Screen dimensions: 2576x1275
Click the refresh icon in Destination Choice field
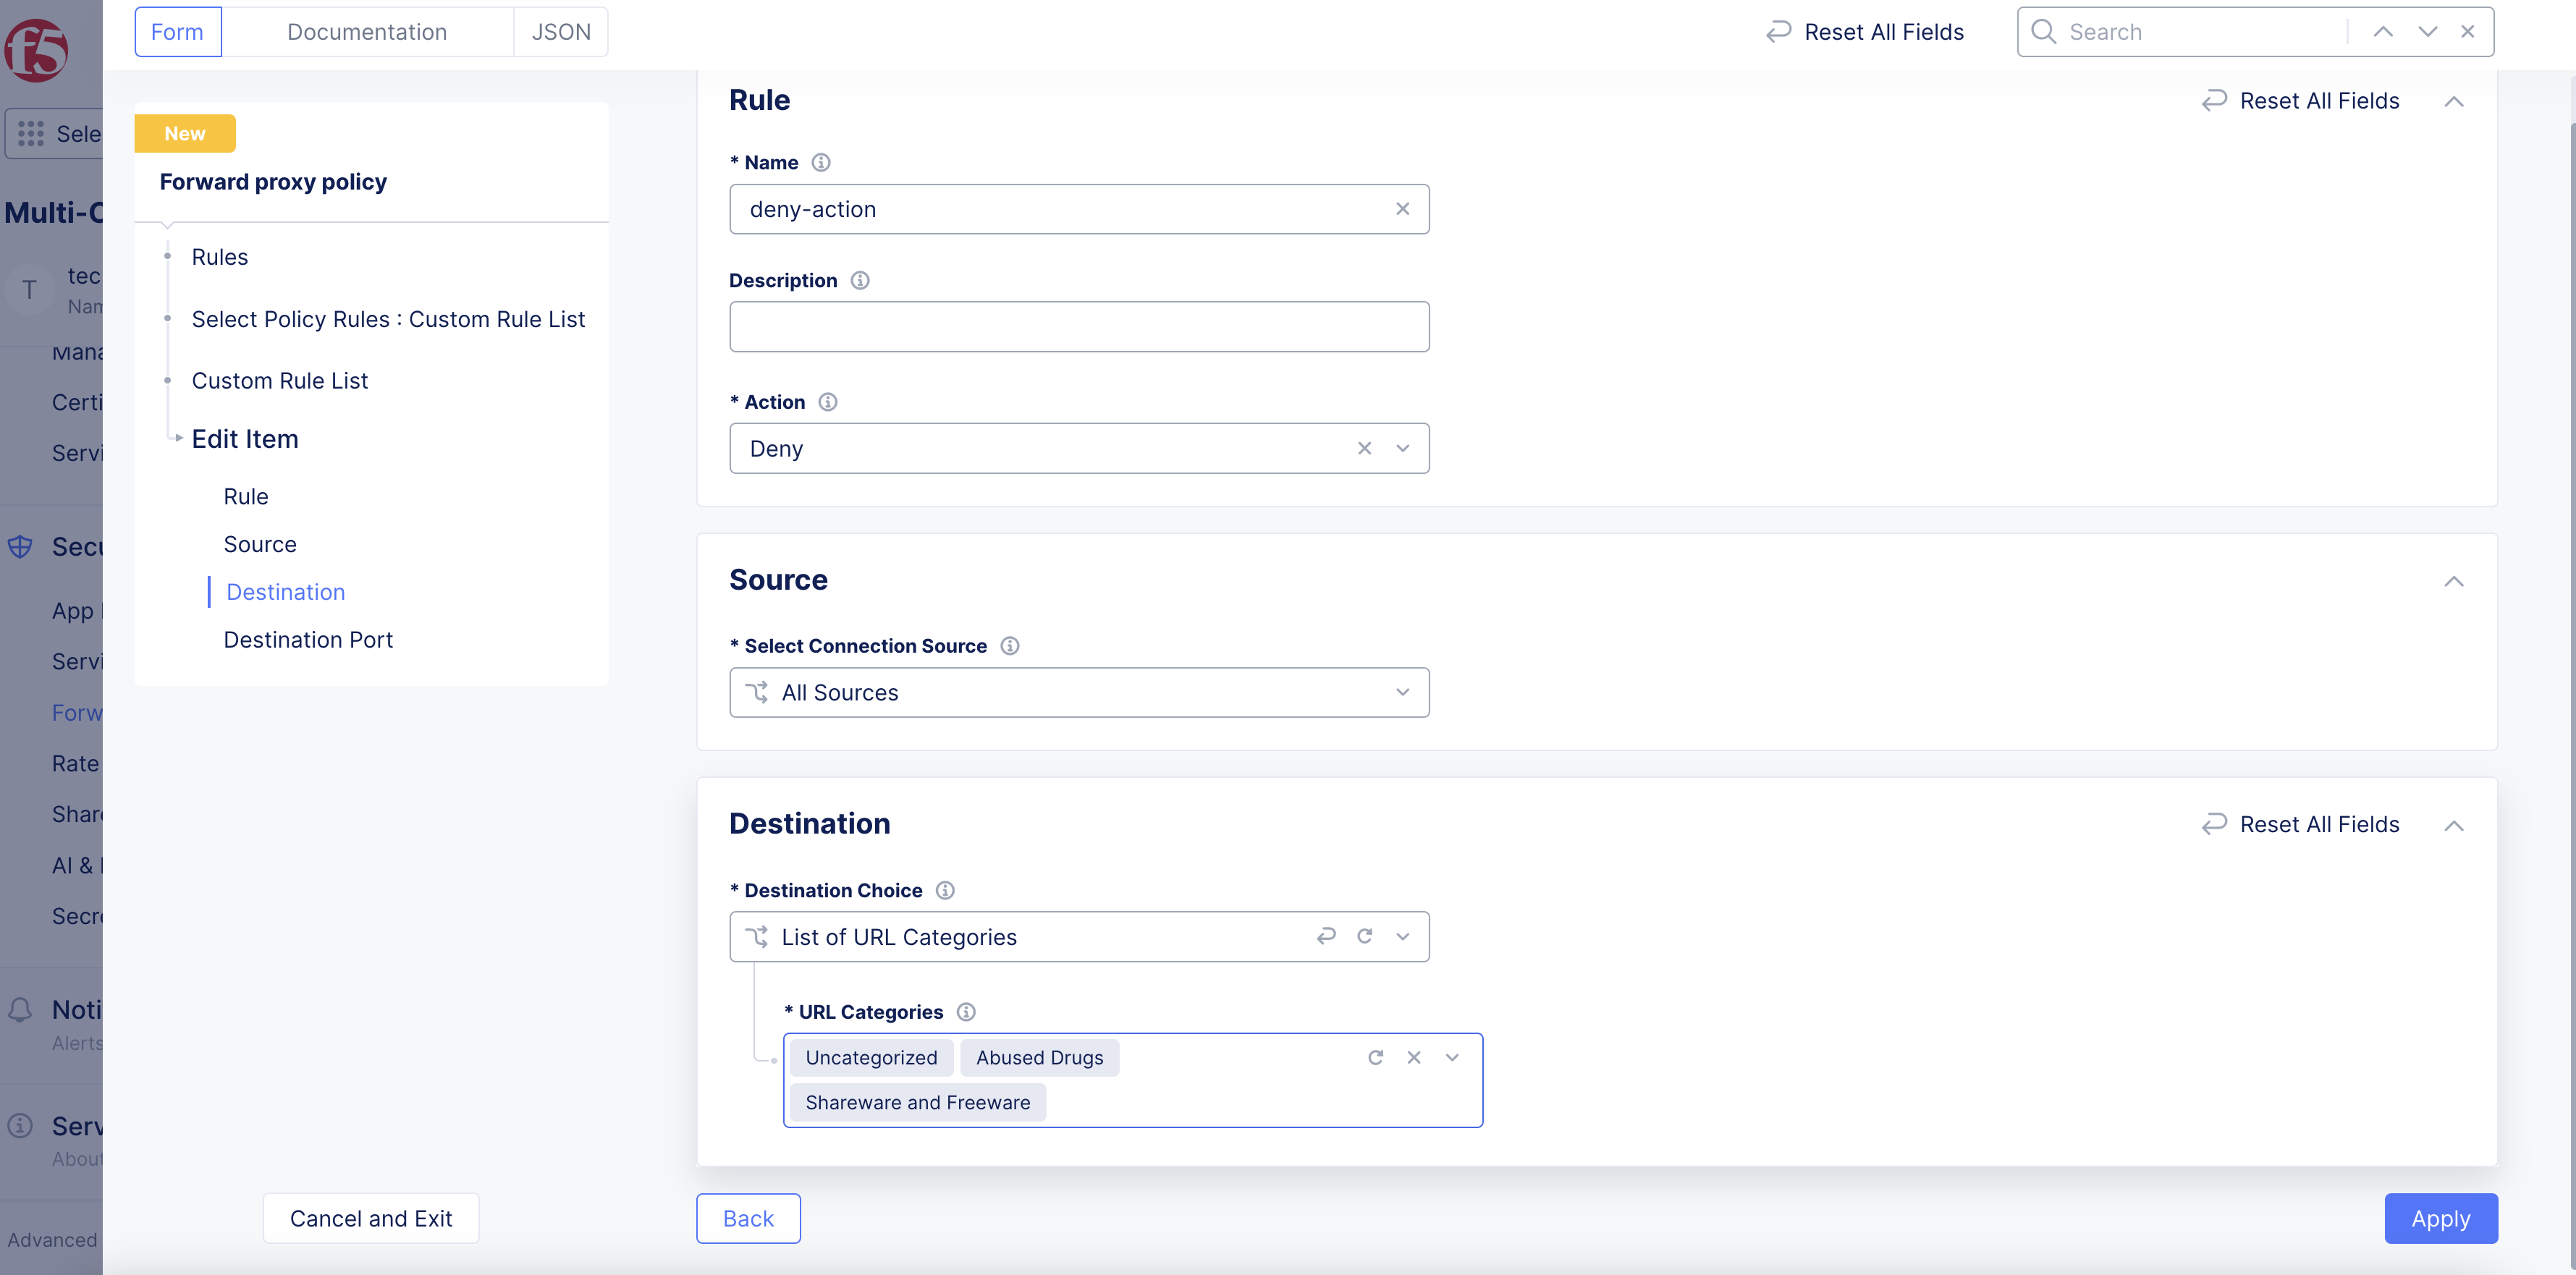click(1365, 936)
